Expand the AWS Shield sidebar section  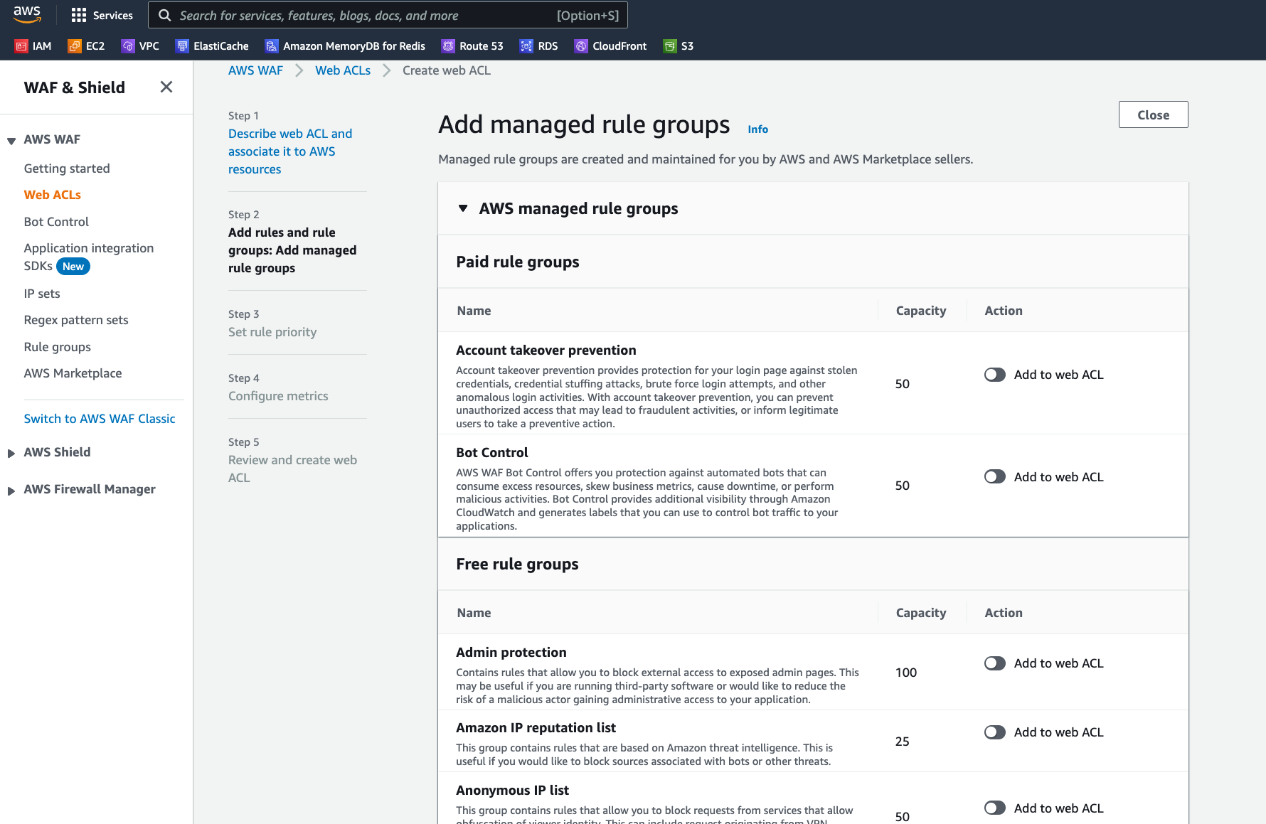(11, 453)
